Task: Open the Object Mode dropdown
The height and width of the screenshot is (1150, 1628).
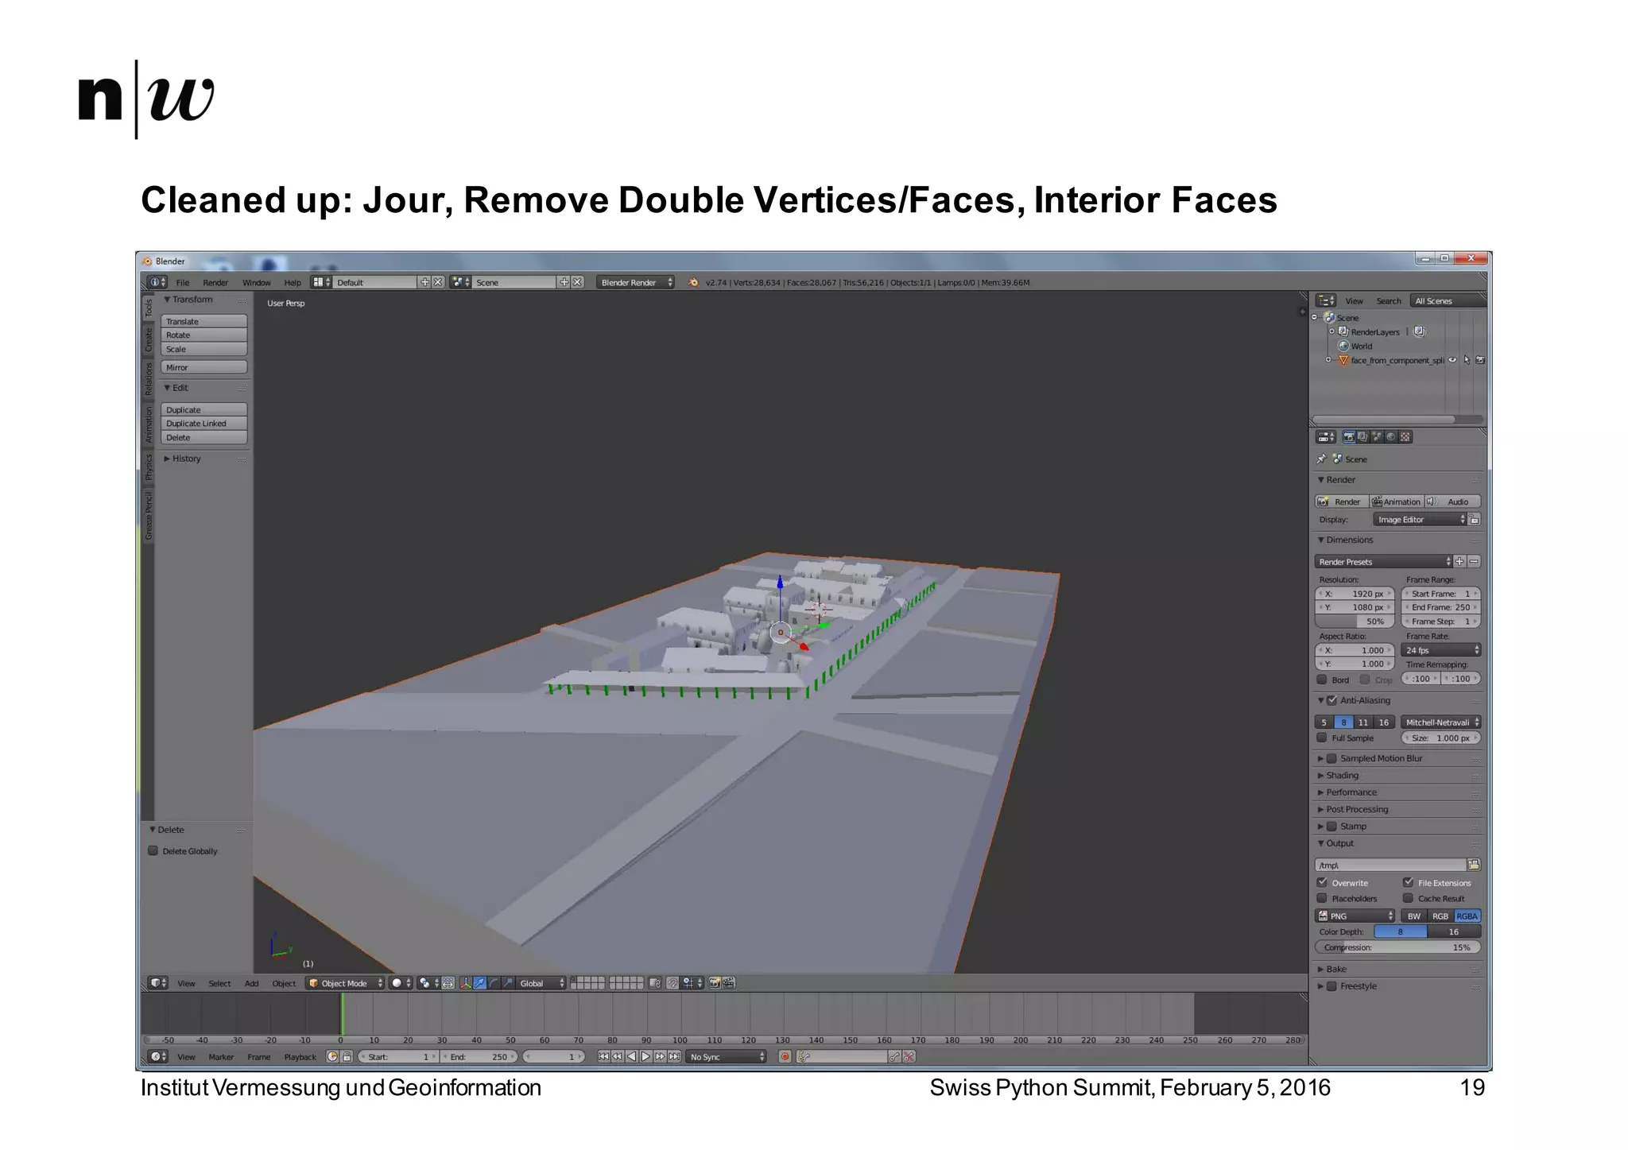Action: (345, 983)
